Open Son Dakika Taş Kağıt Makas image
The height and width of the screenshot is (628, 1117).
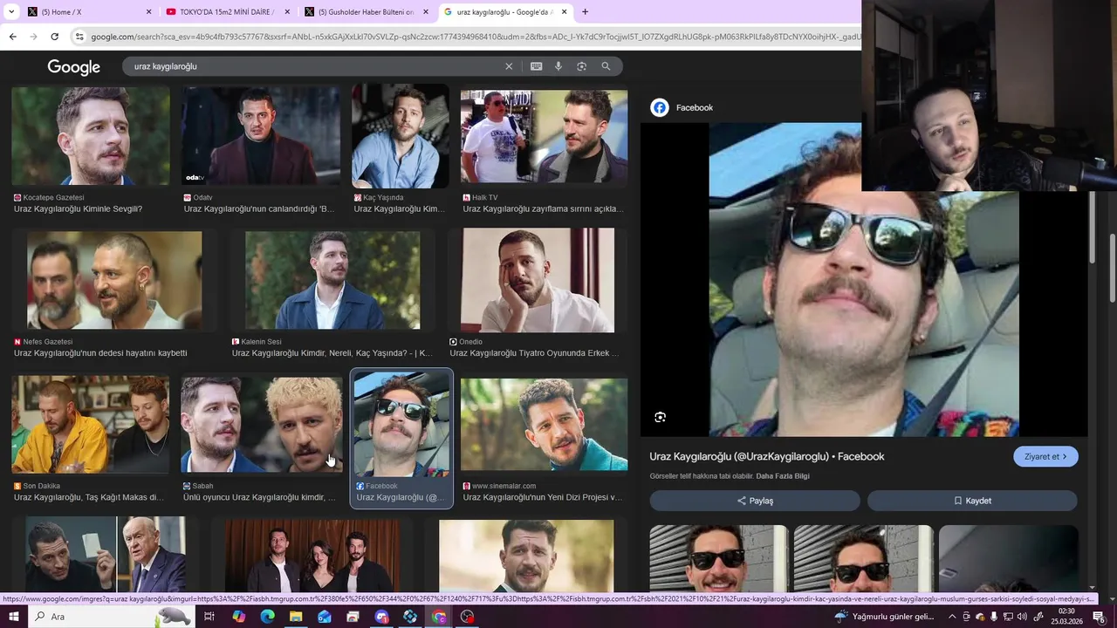(x=91, y=425)
